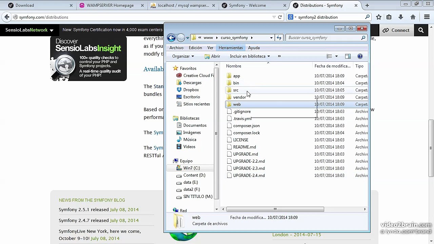Toggle the Explorer preview pane icon
This screenshot has width=434, height=244.
pos(348,56)
